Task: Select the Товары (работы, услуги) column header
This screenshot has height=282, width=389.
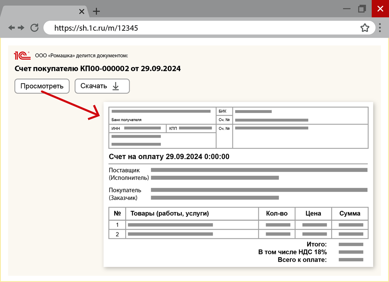Action: [170, 214]
